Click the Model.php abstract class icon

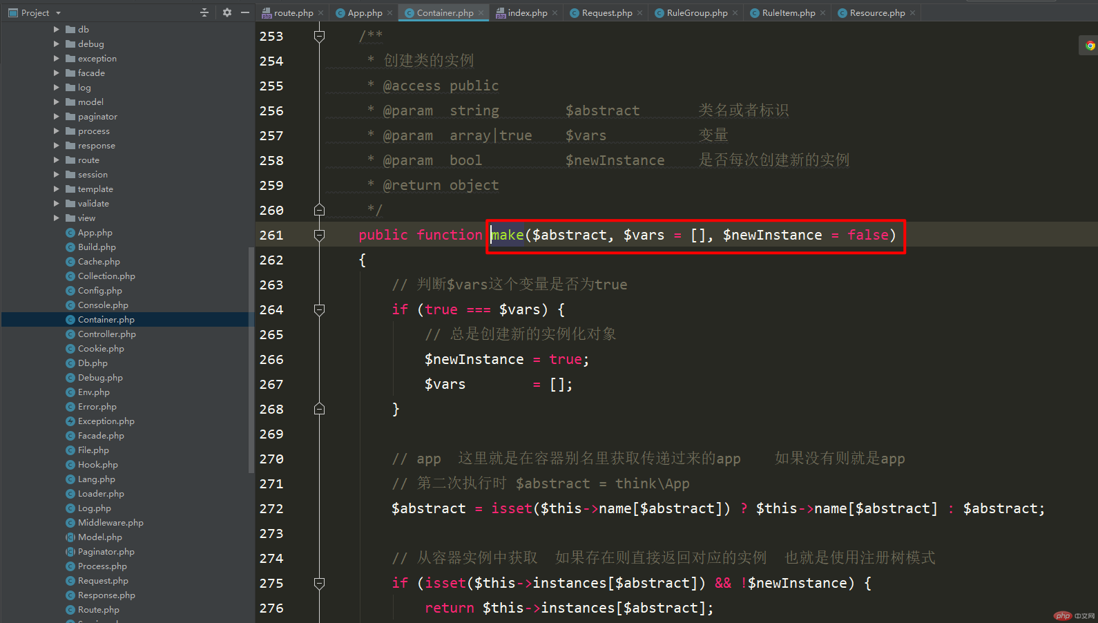point(70,537)
